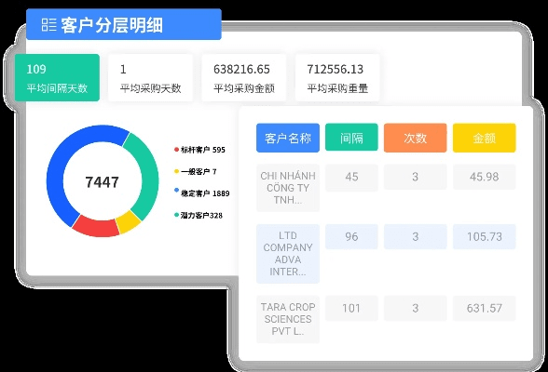548x372 pixels.
Task: Select customer TARA CROP SCIENCES PVT L..
Action: [x=288, y=319]
